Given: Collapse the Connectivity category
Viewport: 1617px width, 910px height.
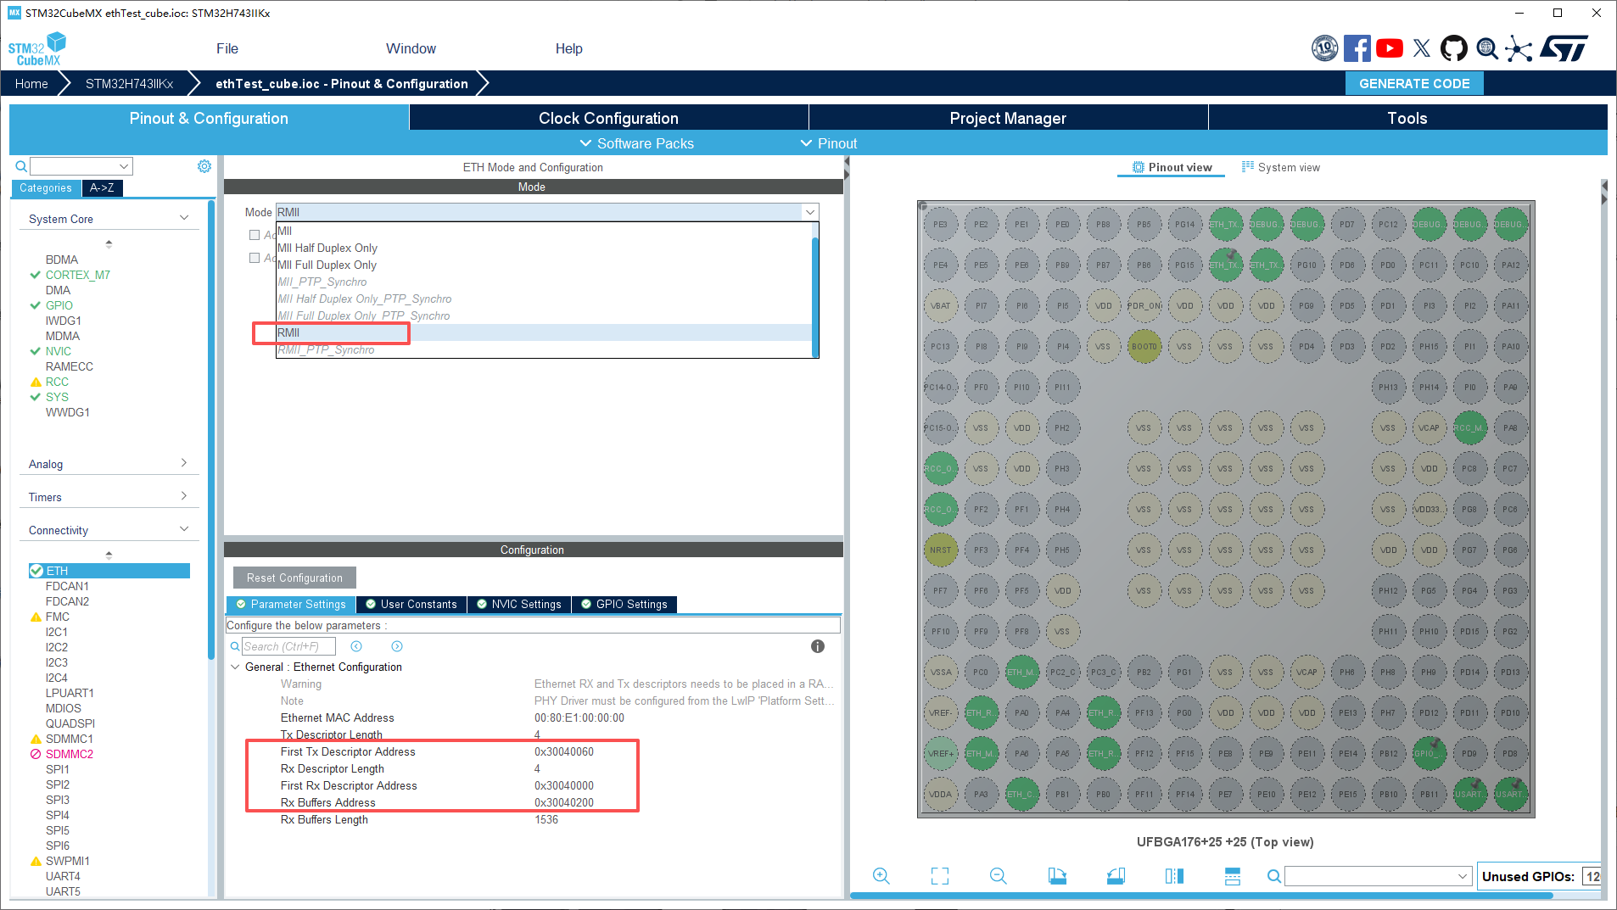Looking at the screenshot, I should 184,529.
